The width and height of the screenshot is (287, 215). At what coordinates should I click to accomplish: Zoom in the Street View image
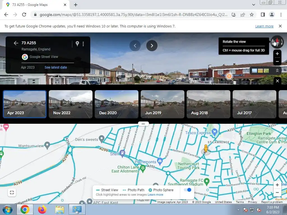pyautogui.click(x=277, y=53)
